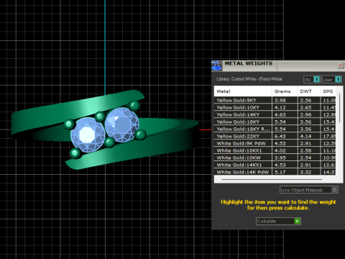Image resolution: width=345 pixels, height=259 pixels.
Task: Click the metals table horizontal scrollbar
Action: tap(272, 179)
